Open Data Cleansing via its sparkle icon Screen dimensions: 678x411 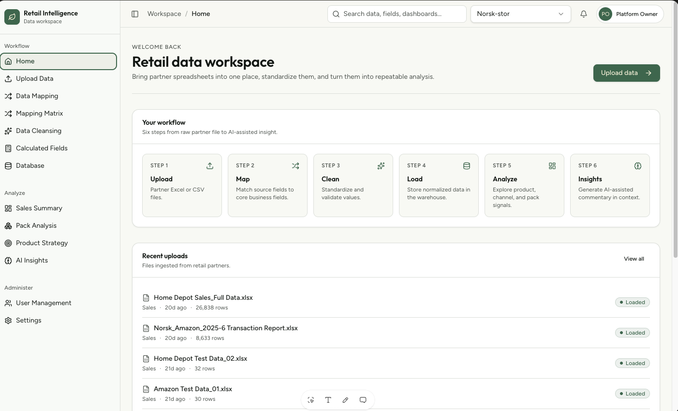point(8,131)
